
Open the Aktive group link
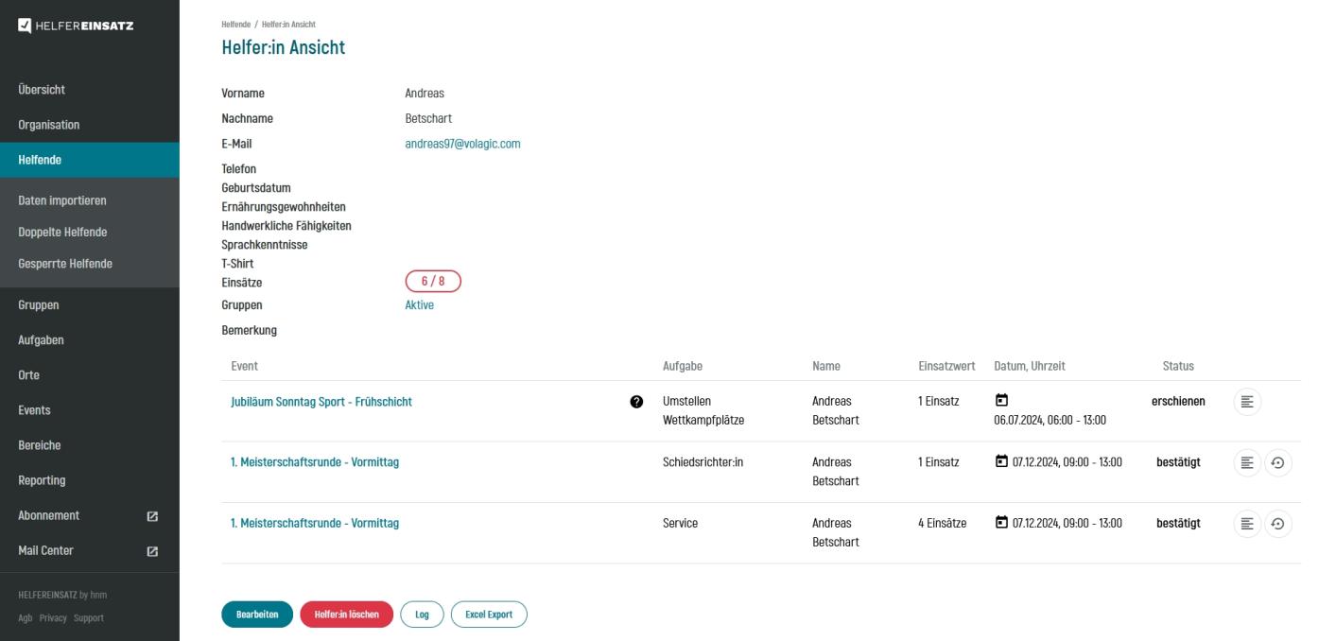click(x=419, y=305)
